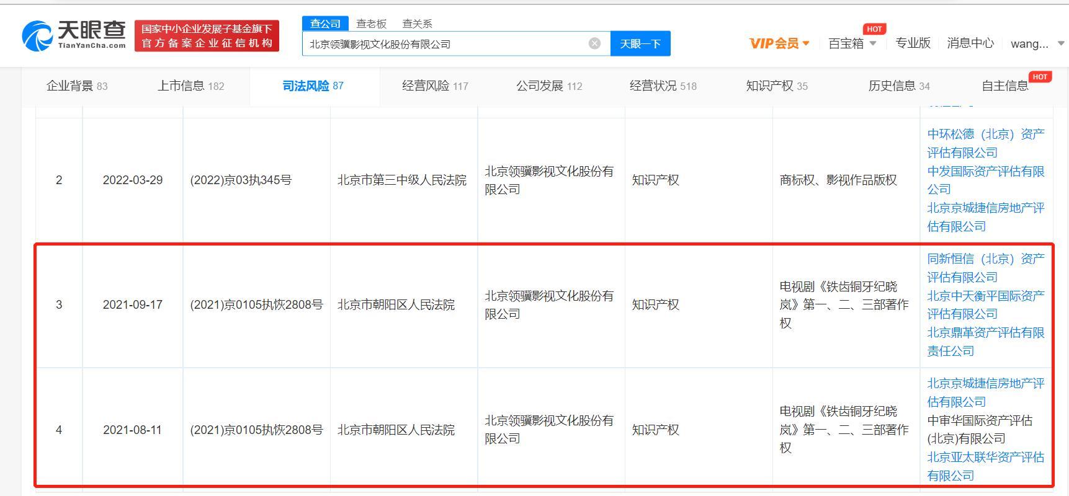Screen dimensions: 1069x496
Task: Open the 历史信息 tab
Action: pyautogui.click(x=899, y=86)
